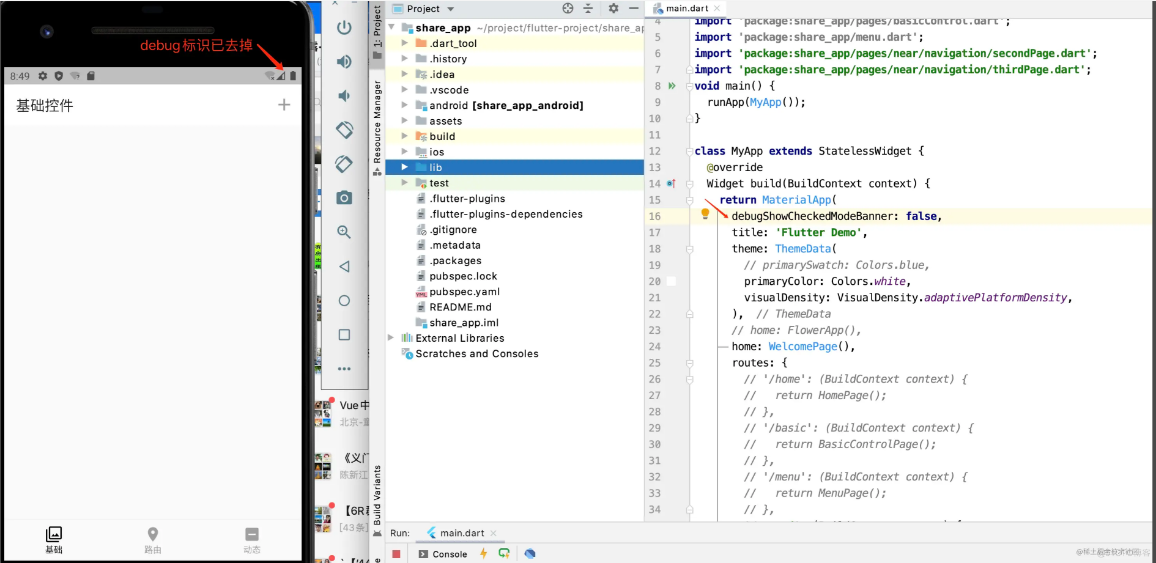Expand the .history folder
This screenshot has height=563, width=1156.
coord(404,59)
